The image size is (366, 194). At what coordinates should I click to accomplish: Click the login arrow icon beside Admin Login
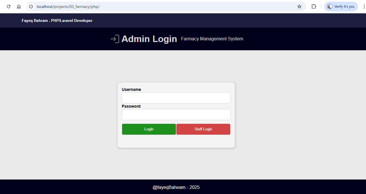coord(115,39)
